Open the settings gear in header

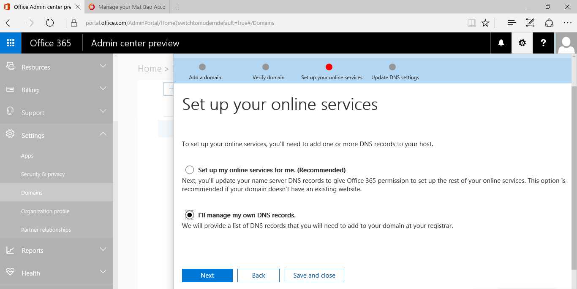tap(522, 43)
